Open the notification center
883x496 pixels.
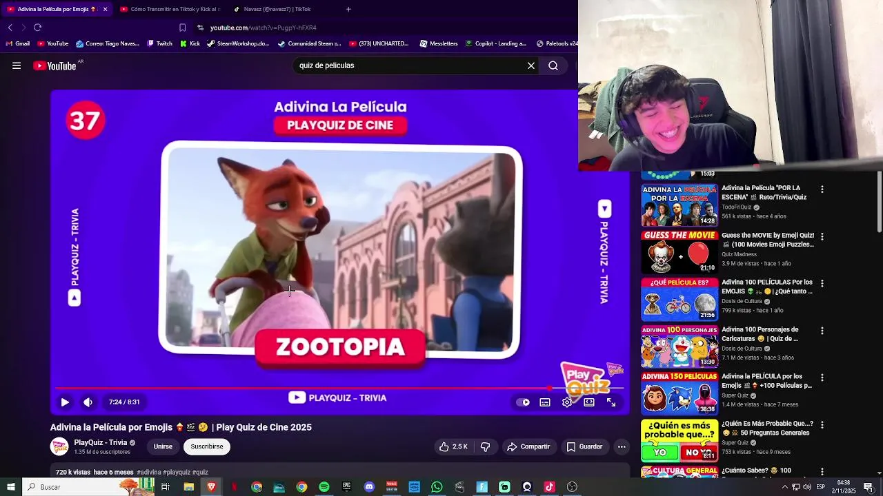(868, 487)
